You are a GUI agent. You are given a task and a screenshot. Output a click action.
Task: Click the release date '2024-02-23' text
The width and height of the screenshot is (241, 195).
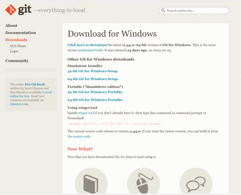click(x=162, y=50)
